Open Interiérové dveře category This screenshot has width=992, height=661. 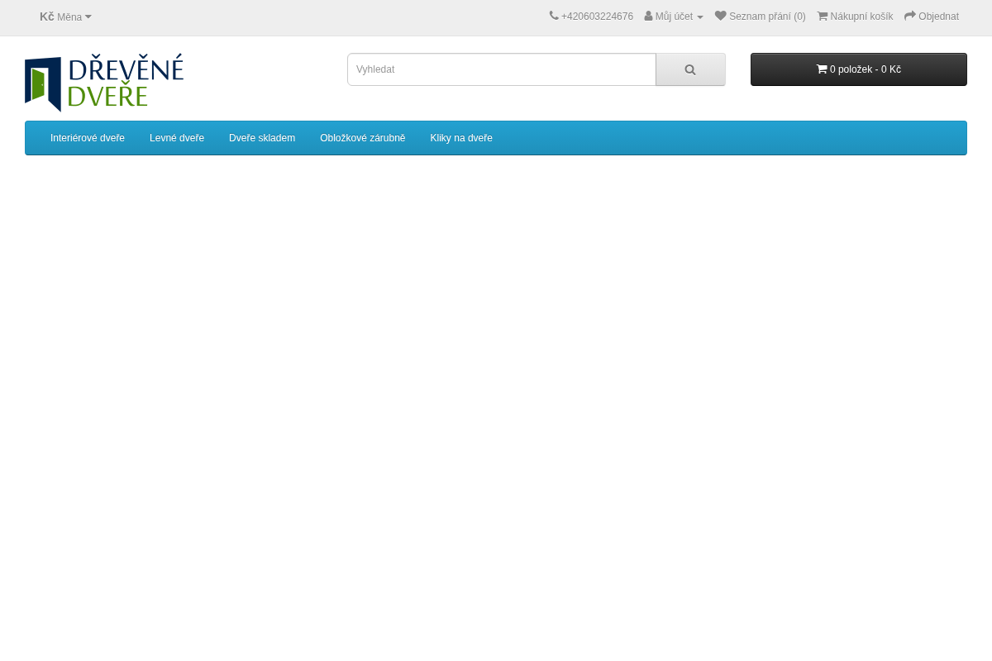(x=88, y=138)
